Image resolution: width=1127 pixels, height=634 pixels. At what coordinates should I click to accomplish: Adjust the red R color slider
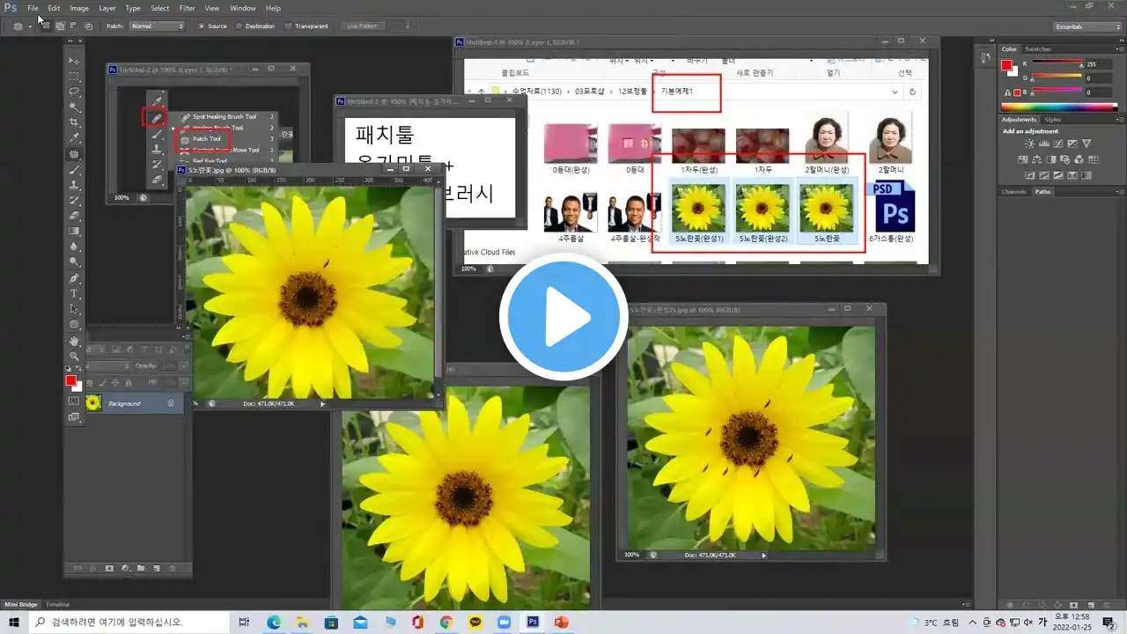[1057, 64]
